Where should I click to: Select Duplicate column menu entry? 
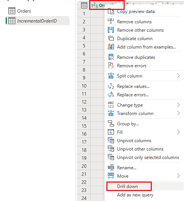[x=145, y=39]
